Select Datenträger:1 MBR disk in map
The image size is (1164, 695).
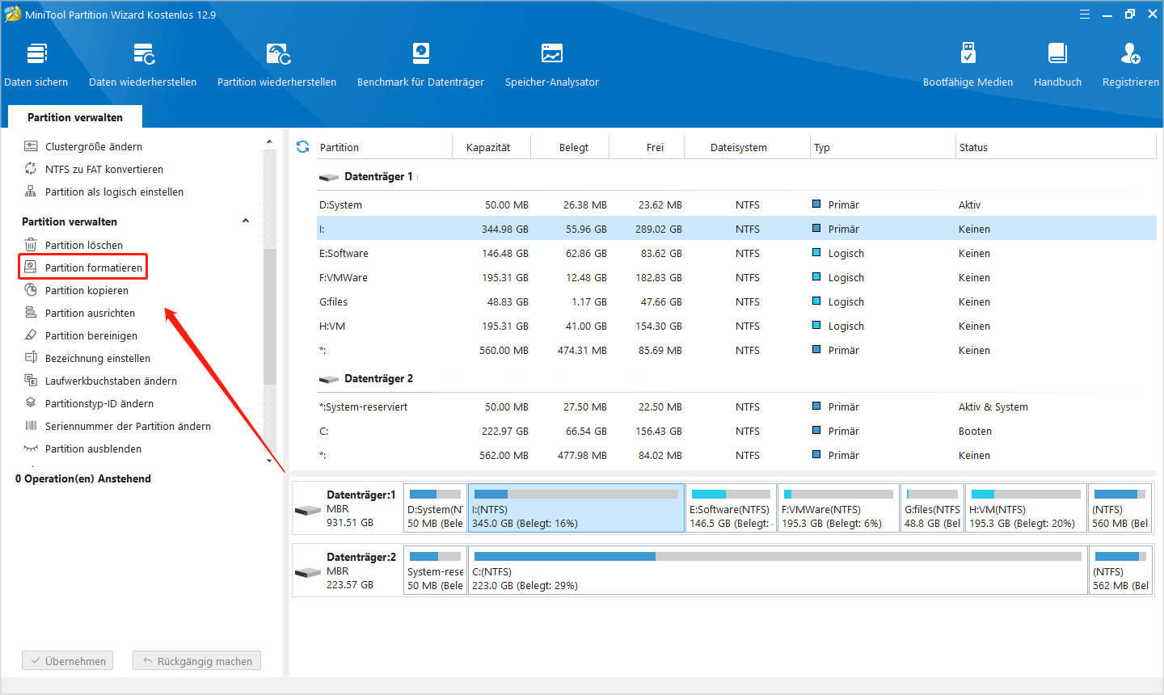tap(348, 508)
